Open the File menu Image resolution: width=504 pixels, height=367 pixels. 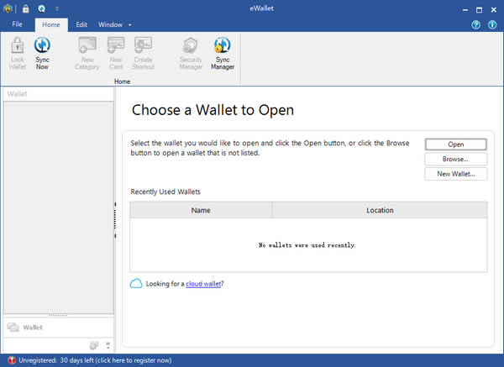tap(17, 25)
